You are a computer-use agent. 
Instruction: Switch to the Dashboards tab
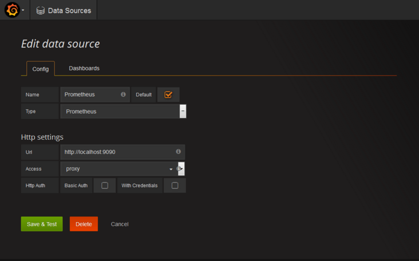tap(84, 68)
